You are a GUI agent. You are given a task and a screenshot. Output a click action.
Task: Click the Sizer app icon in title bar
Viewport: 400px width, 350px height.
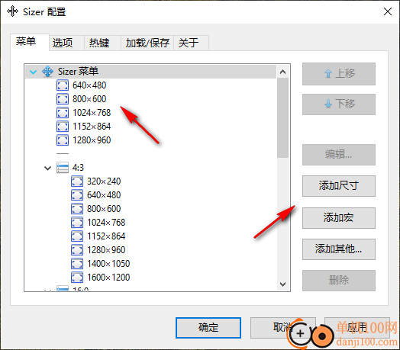(12, 11)
